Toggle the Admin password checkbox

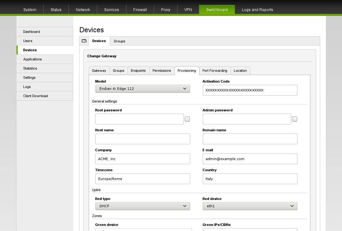(295, 119)
